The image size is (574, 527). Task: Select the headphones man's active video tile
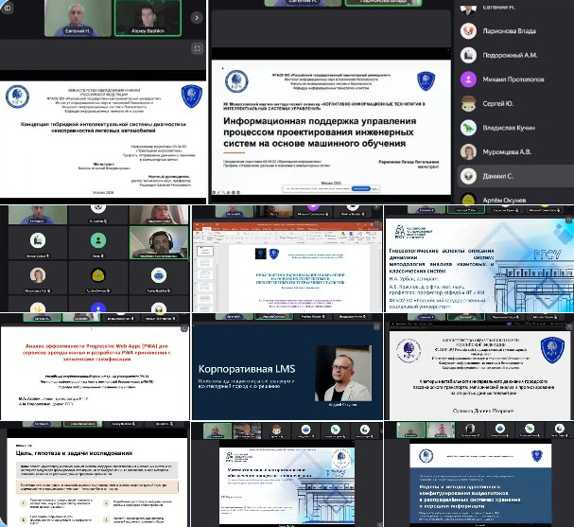pyautogui.click(x=159, y=243)
